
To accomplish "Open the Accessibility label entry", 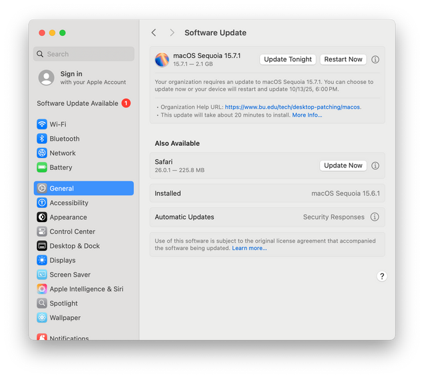I will pyautogui.click(x=69, y=203).
